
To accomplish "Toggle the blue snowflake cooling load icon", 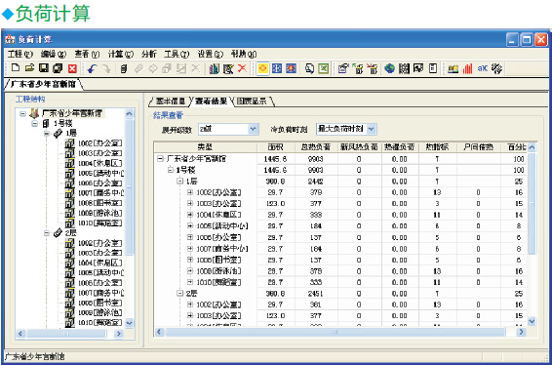I will coord(277,68).
